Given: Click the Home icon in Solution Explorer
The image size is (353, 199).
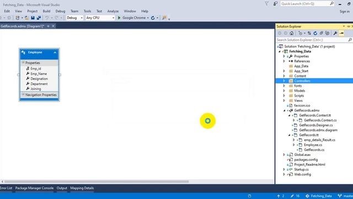Looking at the screenshot, I should [292, 33].
